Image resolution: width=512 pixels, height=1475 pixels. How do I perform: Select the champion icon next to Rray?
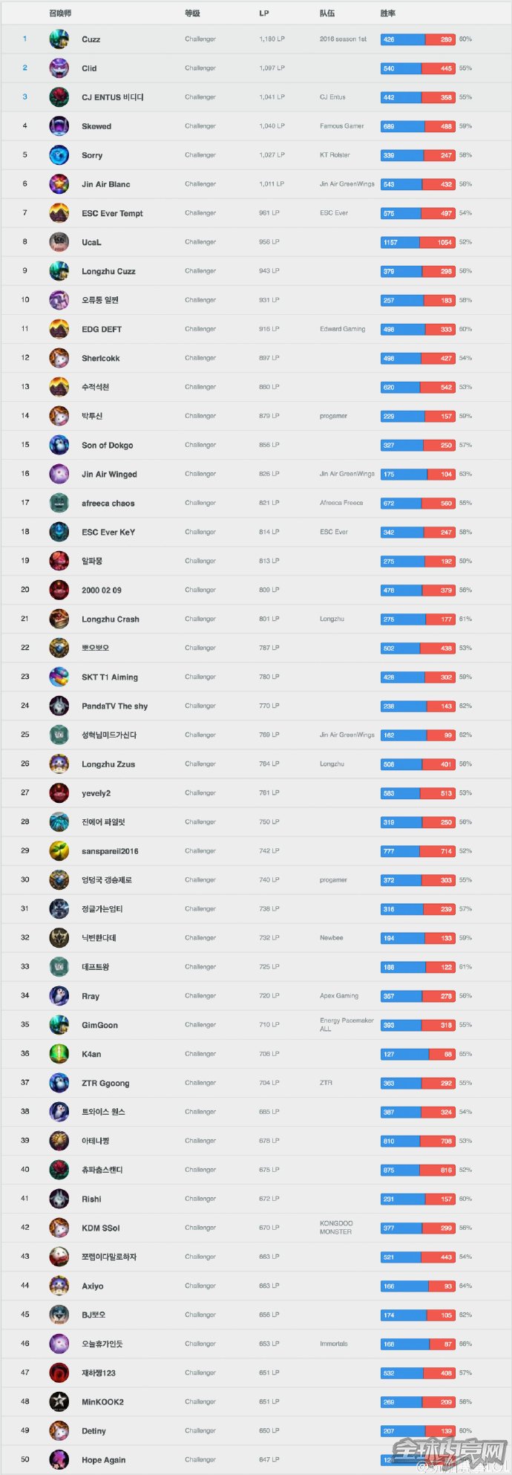(x=59, y=996)
